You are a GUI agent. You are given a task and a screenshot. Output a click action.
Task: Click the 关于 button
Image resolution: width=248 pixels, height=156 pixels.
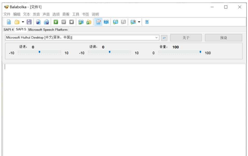186,38
